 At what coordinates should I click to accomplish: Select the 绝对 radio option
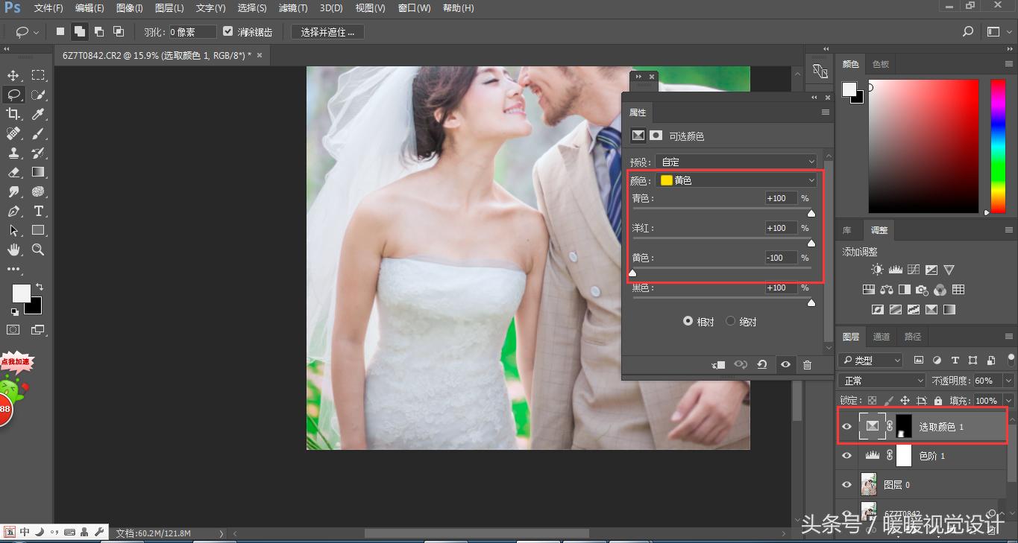point(731,322)
